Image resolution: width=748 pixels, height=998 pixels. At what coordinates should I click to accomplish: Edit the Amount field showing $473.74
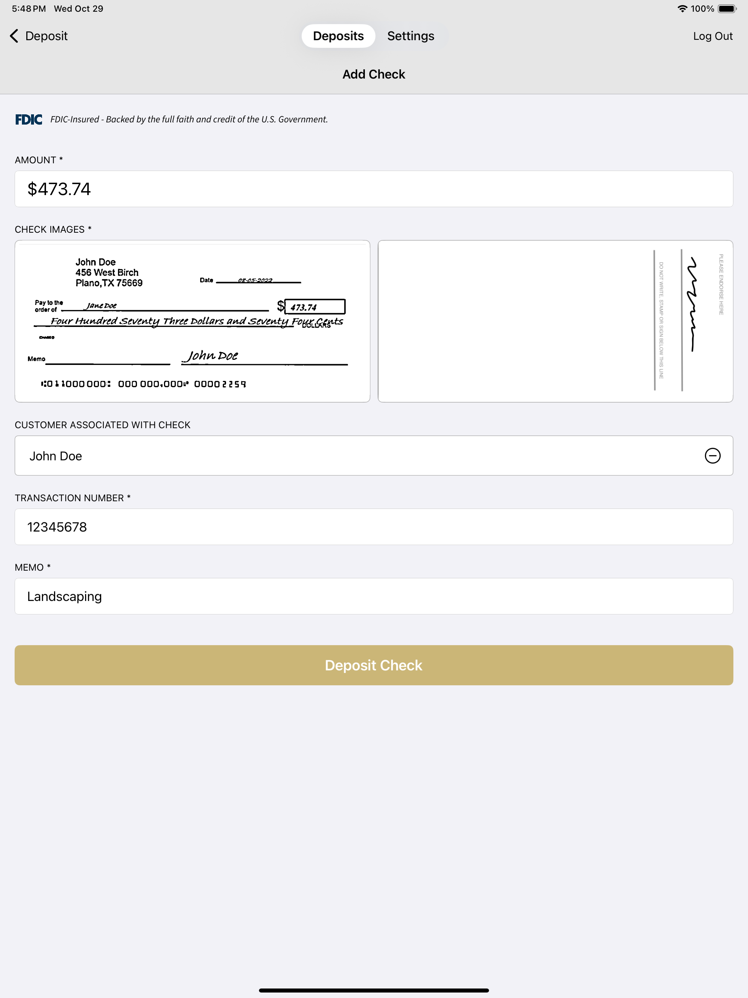(x=374, y=189)
